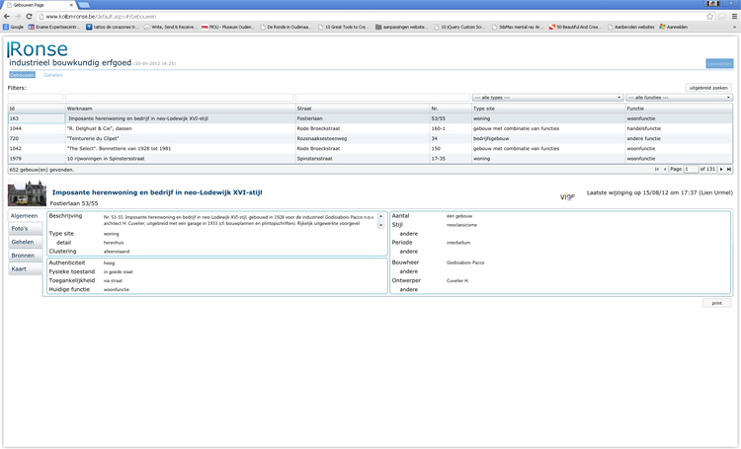Reload the page with refresh icon
The width and height of the screenshot is (741, 449).
click(x=29, y=16)
